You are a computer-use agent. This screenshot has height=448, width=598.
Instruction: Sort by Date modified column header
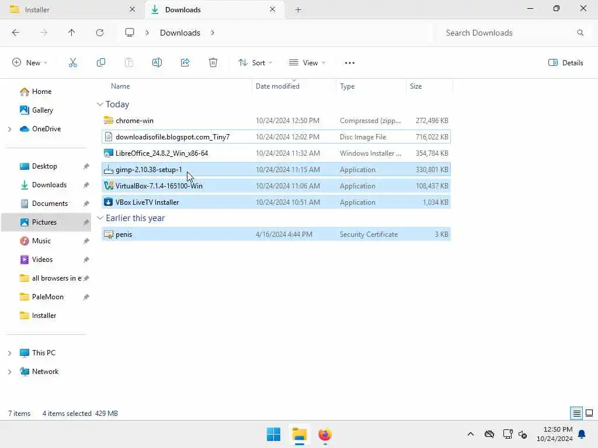click(x=277, y=86)
